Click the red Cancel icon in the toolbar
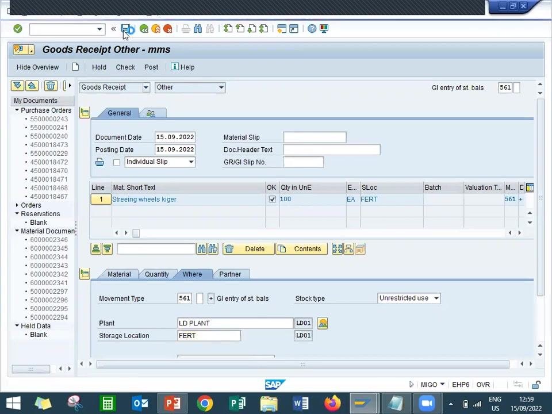552x414 pixels. [168, 29]
